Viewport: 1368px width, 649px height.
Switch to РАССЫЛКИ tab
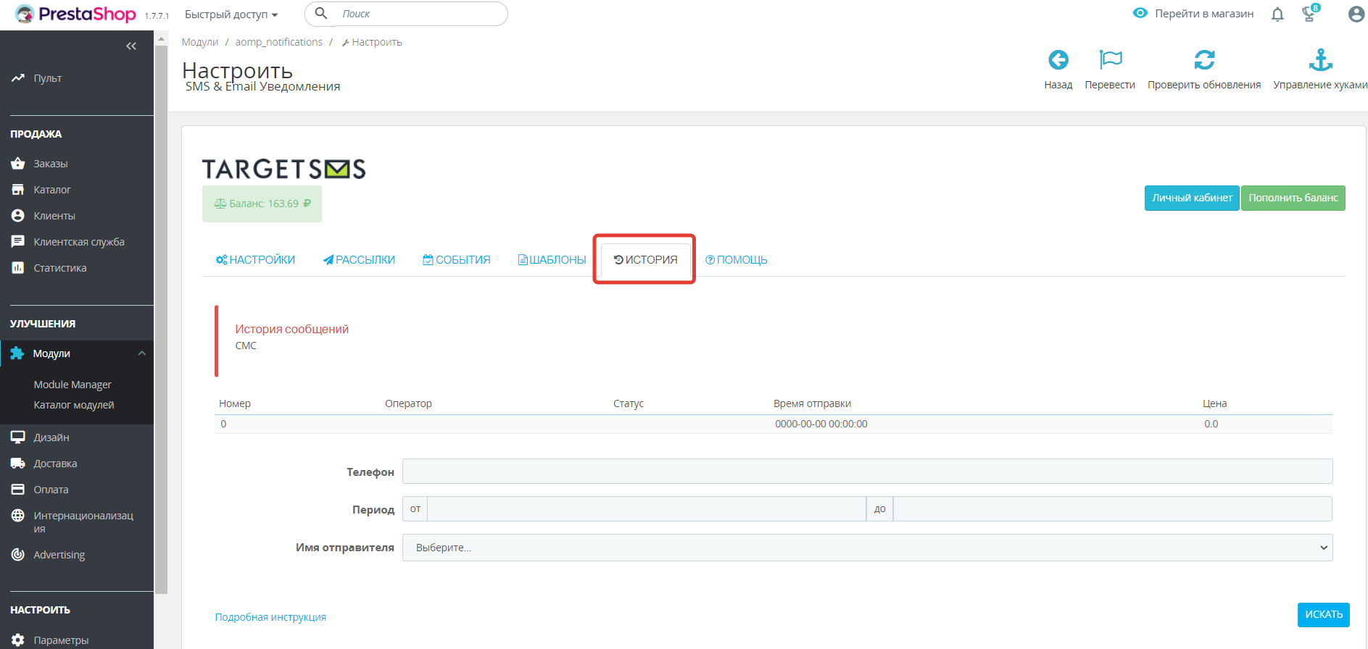point(359,259)
